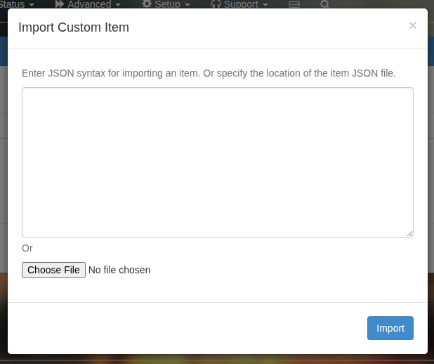Close the Import Custom Item dialog
This screenshot has height=364, width=434.
tap(413, 25)
